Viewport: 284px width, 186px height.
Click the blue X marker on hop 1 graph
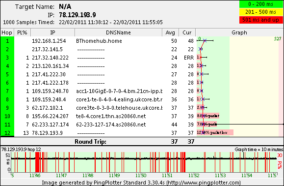(x=205, y=41)
